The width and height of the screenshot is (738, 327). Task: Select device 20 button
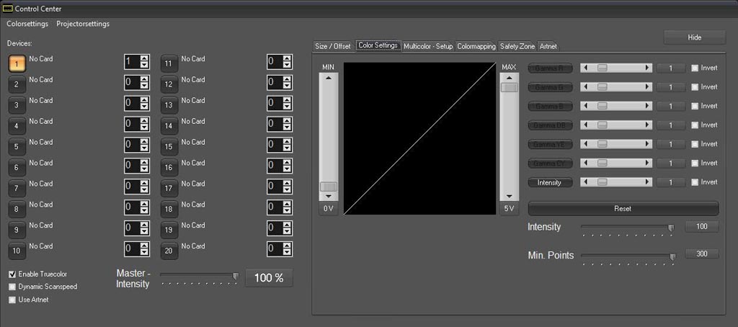[169, 251]
